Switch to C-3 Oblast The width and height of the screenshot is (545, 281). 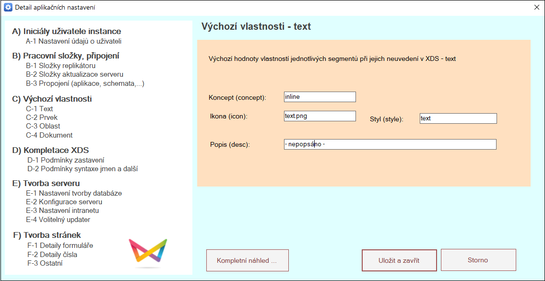pos(43,126)
